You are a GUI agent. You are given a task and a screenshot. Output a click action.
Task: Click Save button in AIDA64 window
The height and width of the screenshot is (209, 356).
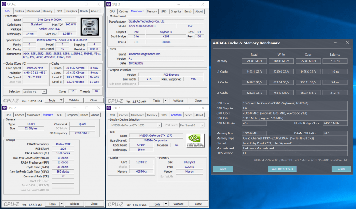(222, 169)
